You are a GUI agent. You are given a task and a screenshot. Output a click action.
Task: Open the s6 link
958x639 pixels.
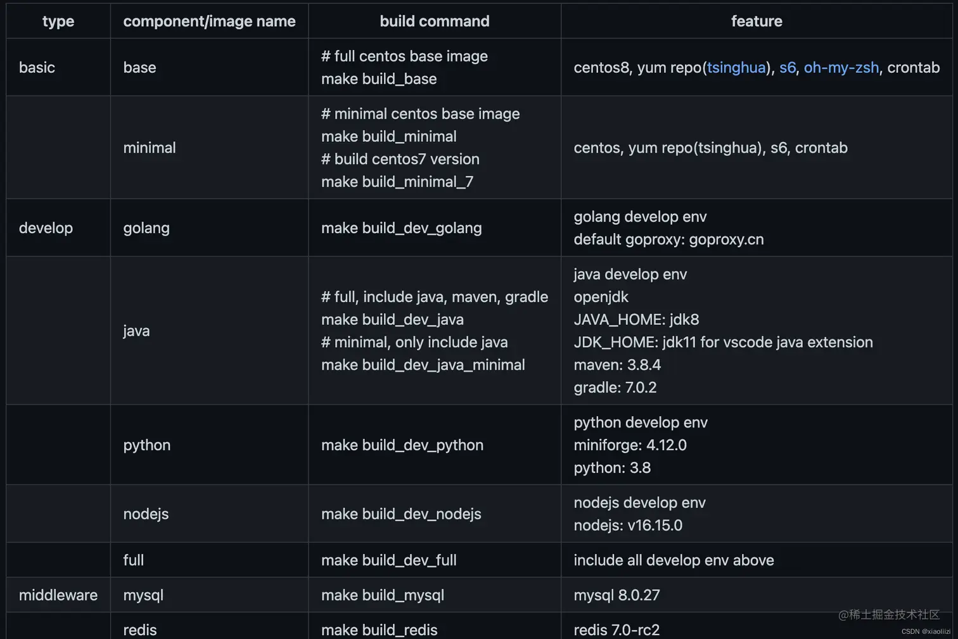tap(788, 68)
